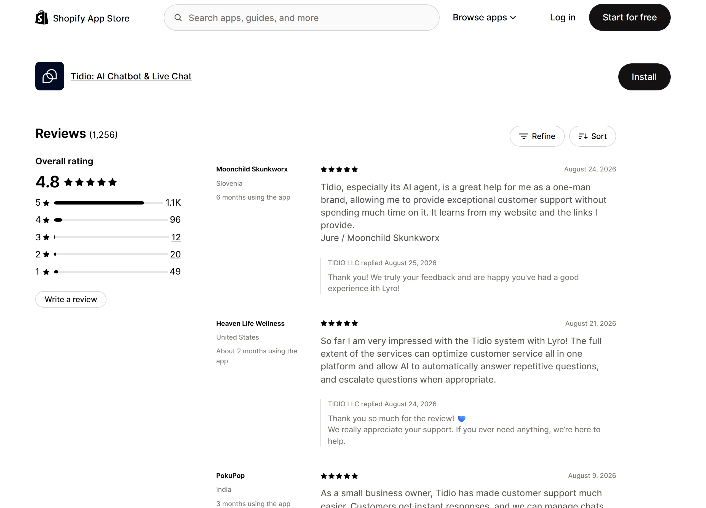706x508 pixels.
Task: Filter reviews by 96 four-star count
Action: [x=175, y=220]
